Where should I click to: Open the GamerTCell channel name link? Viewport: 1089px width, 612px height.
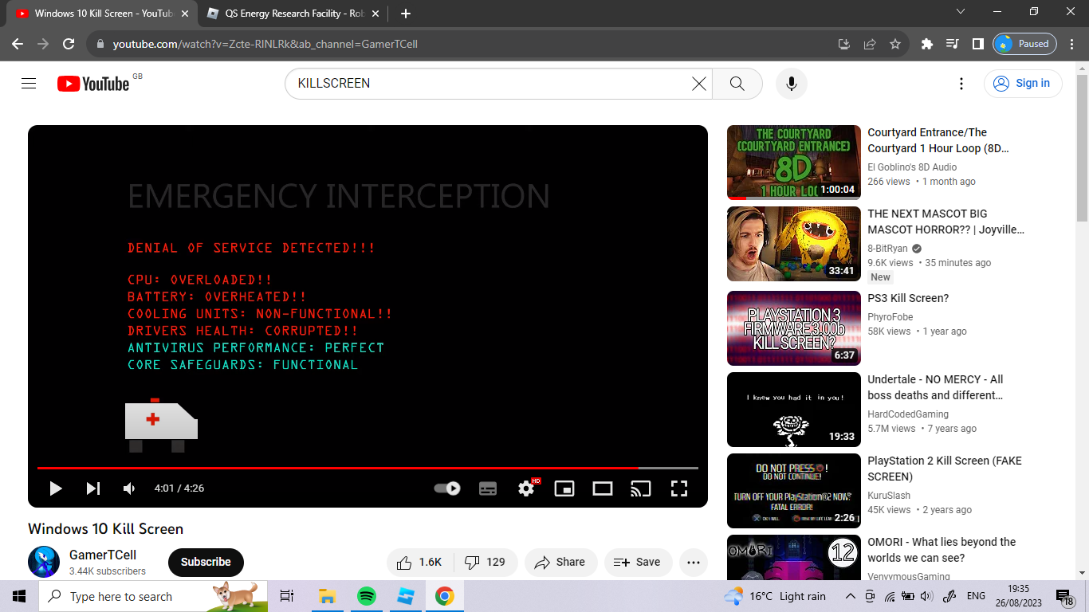pyautogui.click(x=103, y=555)
